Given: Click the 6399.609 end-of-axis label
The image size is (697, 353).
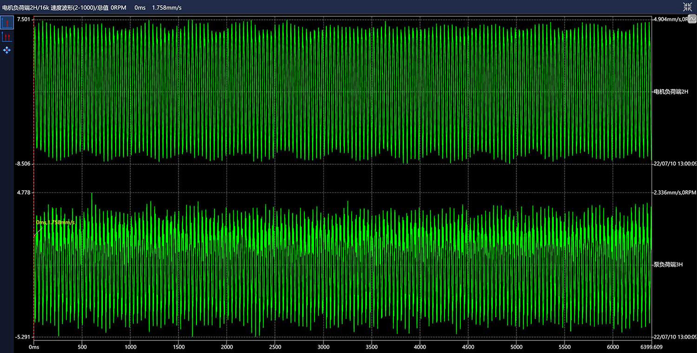Looking at the screenshot, I should tap(651, 347).
